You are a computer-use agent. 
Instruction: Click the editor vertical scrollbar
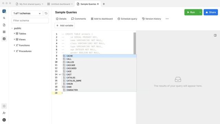tap(135, 43)
